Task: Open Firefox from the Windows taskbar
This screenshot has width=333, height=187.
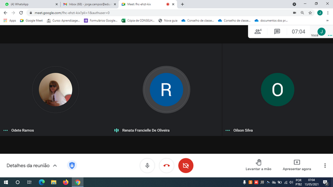Action: click(65, 182)
